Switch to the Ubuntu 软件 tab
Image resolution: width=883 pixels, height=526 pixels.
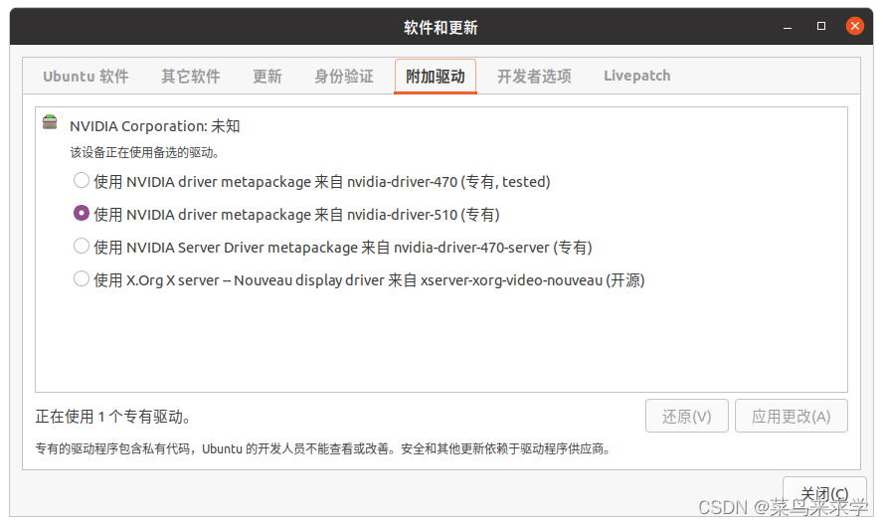pos(86,76)
